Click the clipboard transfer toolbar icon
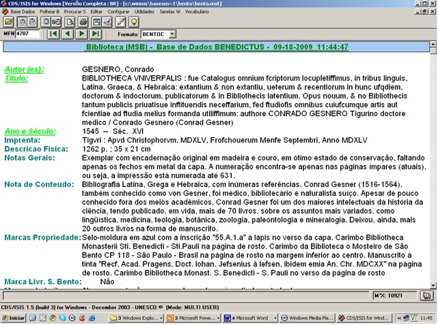The height and width of the screenshot is (325, 438). [56, 22]
